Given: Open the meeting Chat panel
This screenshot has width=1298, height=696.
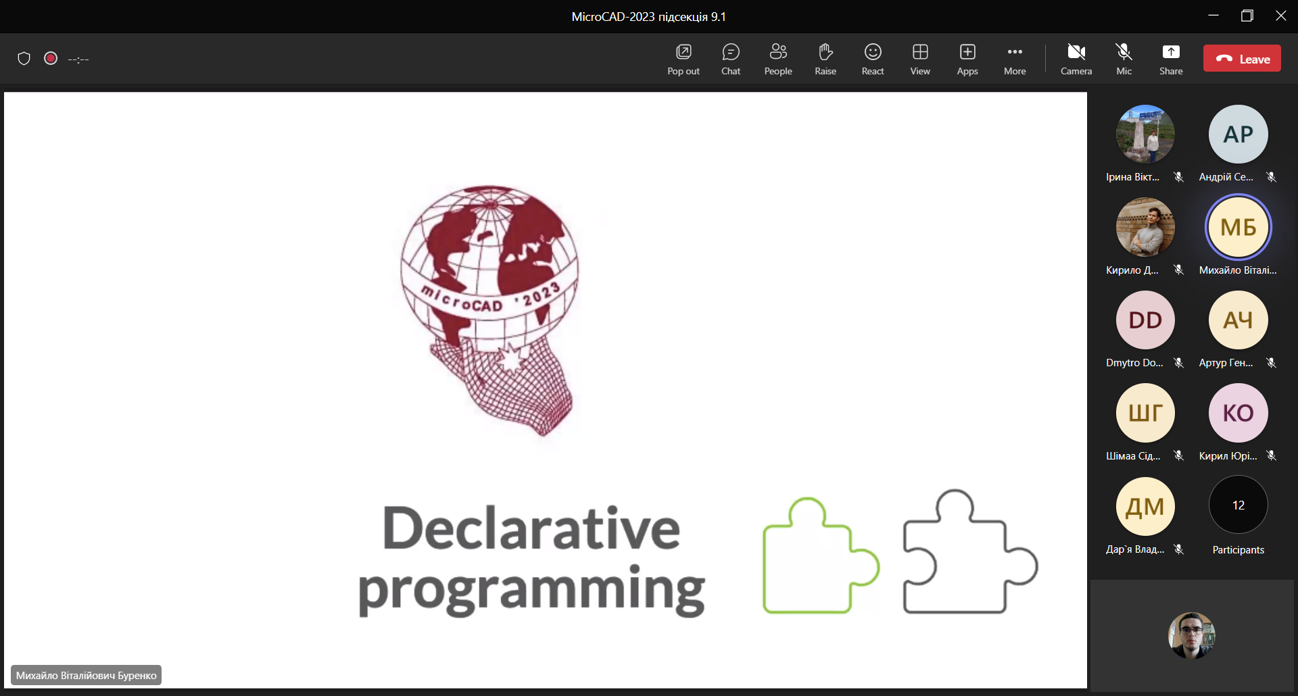Looking at the screenshot, I should pos(730,59).
